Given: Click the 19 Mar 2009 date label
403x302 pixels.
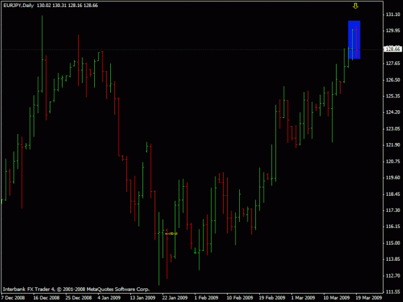Looking at the screenshot, I should (x=369, y=298).
